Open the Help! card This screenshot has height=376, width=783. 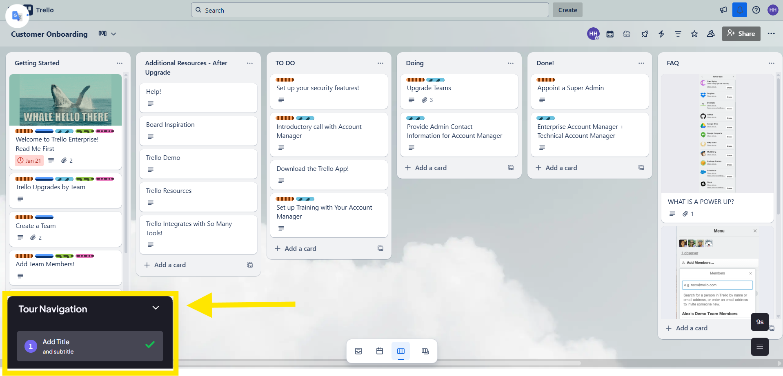(198, 97)
